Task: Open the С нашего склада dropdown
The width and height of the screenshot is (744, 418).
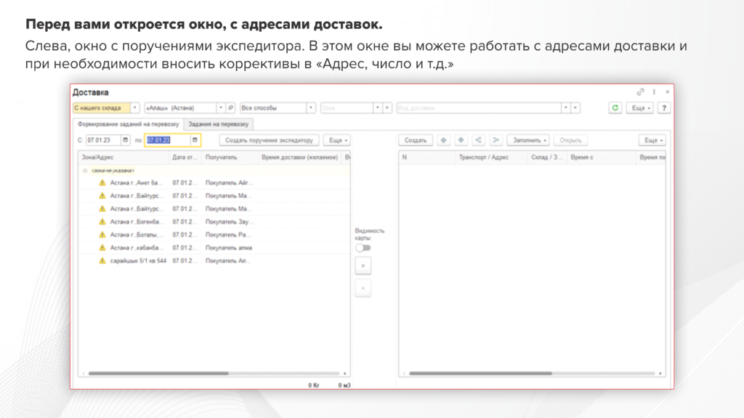Action: (x=134, y=108)
